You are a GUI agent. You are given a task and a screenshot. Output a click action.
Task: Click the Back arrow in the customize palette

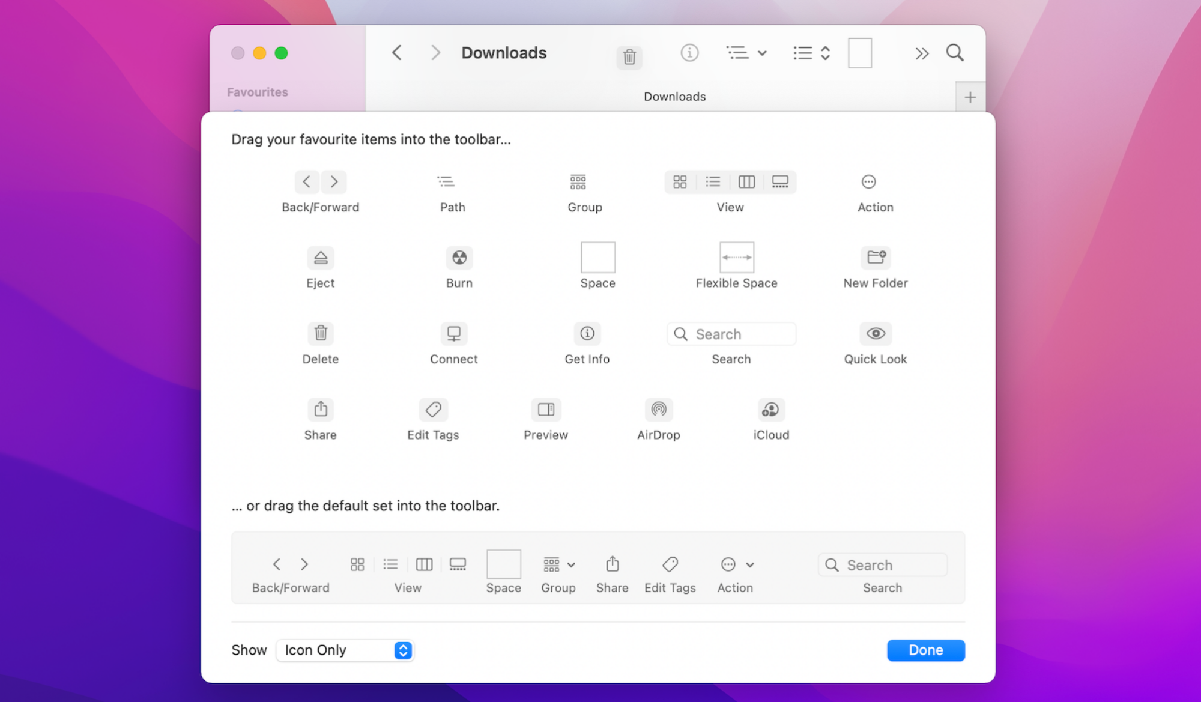point(307,181)
